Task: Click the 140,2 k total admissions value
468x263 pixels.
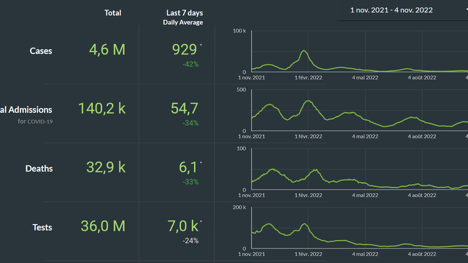Action: pyautogui.click(x=102, y=109)
